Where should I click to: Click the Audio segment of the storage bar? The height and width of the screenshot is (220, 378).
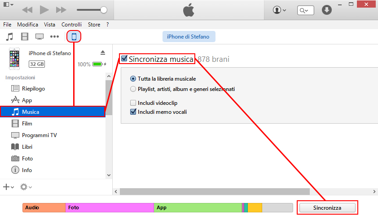coord(44,208)
